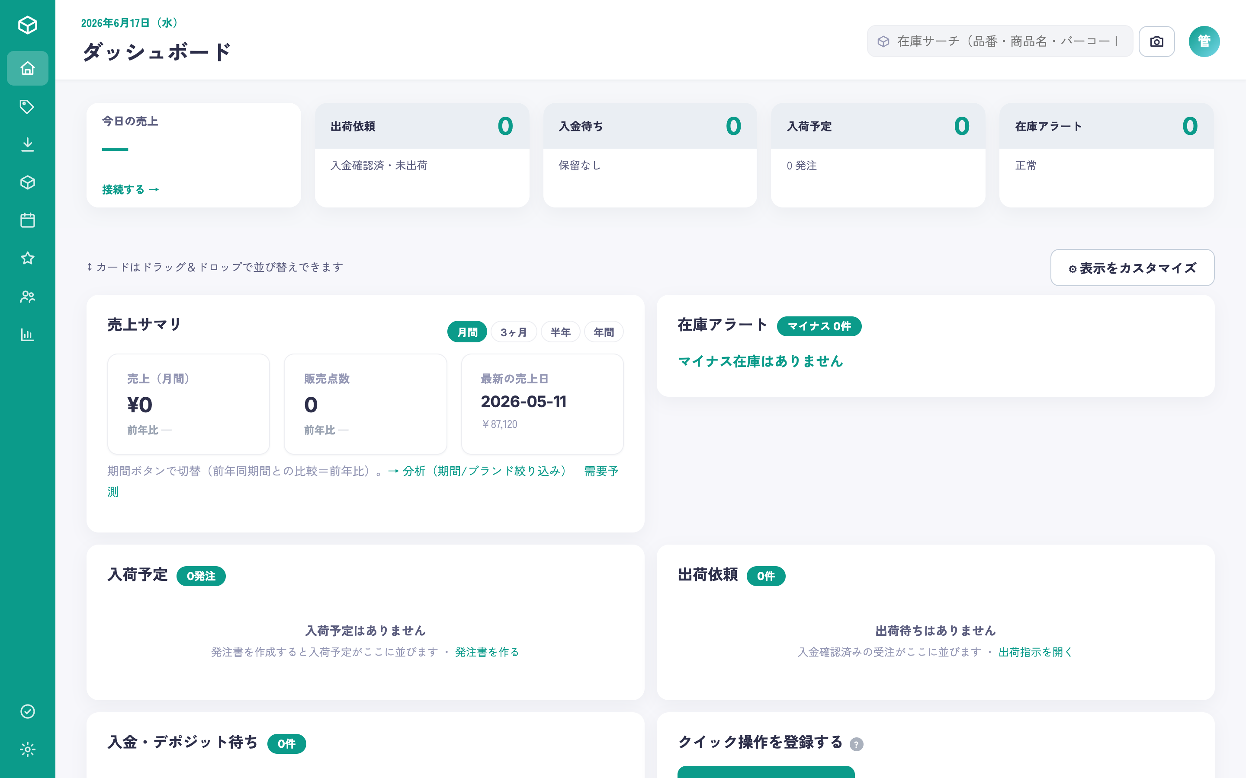
Task: Click the cube logo in the sidebar
Action: 27,25
